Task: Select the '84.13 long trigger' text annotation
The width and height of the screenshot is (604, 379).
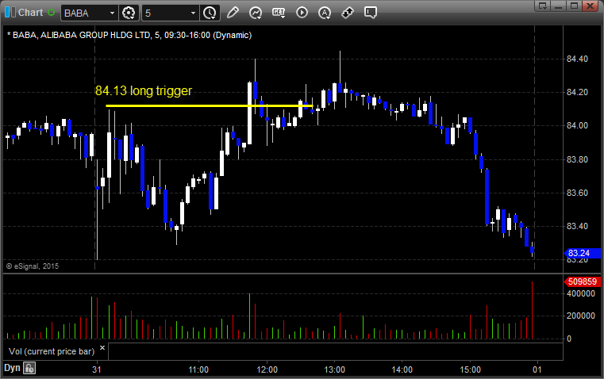Action: [x=144, y=91]
